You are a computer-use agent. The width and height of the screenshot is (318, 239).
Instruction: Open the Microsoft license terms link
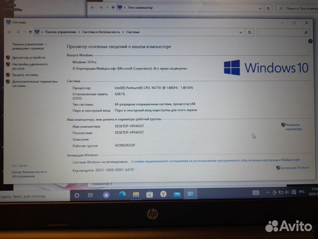click(215, 160)
